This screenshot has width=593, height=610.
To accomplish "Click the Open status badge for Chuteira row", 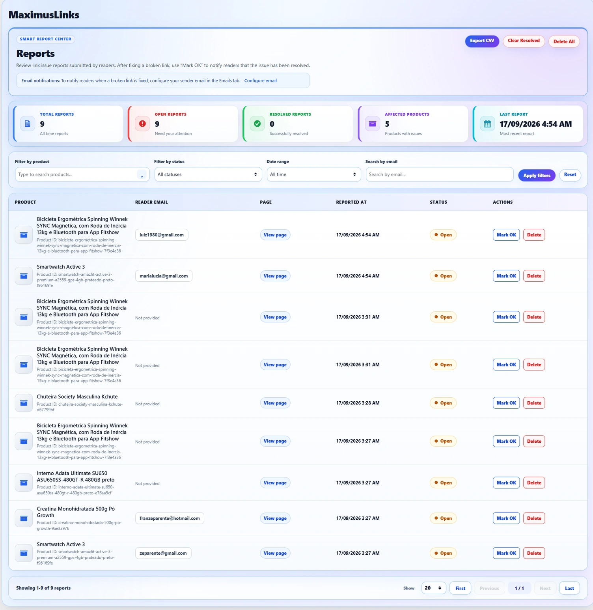I will [443, 403].
